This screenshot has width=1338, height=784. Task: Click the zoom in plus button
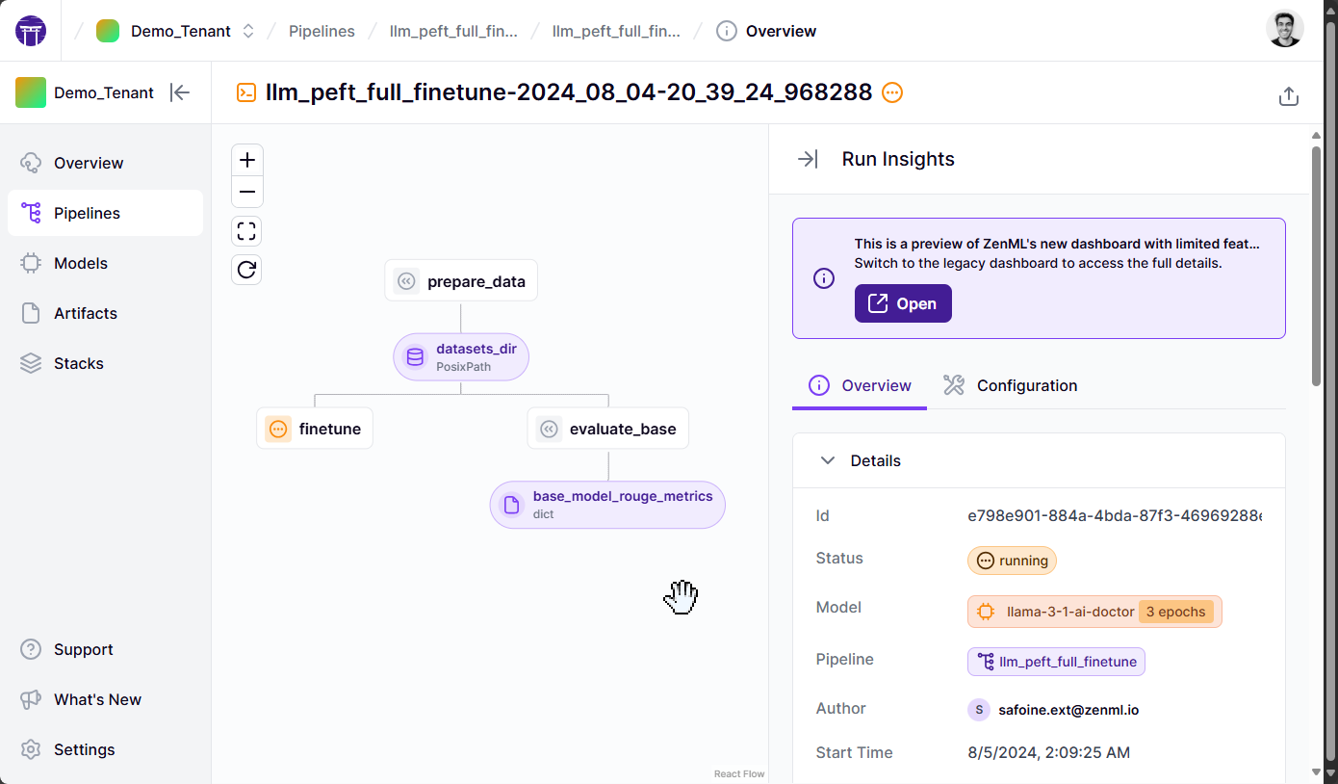point(247,160)
